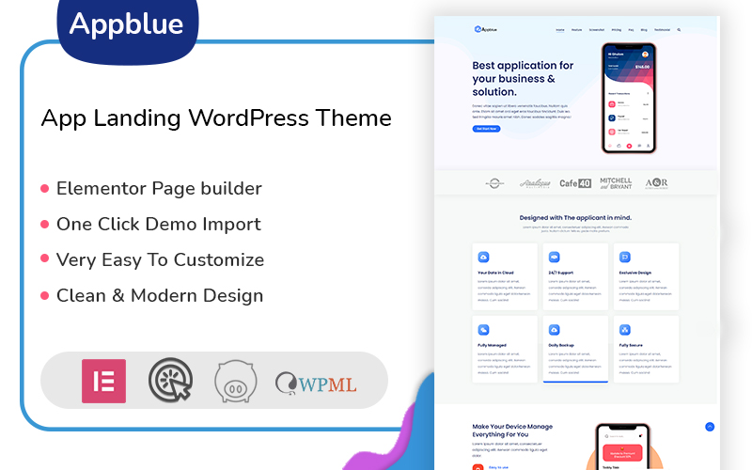The height and width of the screenshot is (470, 752).
Task: Click 'Clean & Modern Design' text
Action: pos(160,295)
